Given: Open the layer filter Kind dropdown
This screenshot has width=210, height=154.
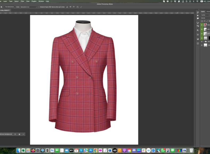Looking at the screenshot, I should click(205, 15).
